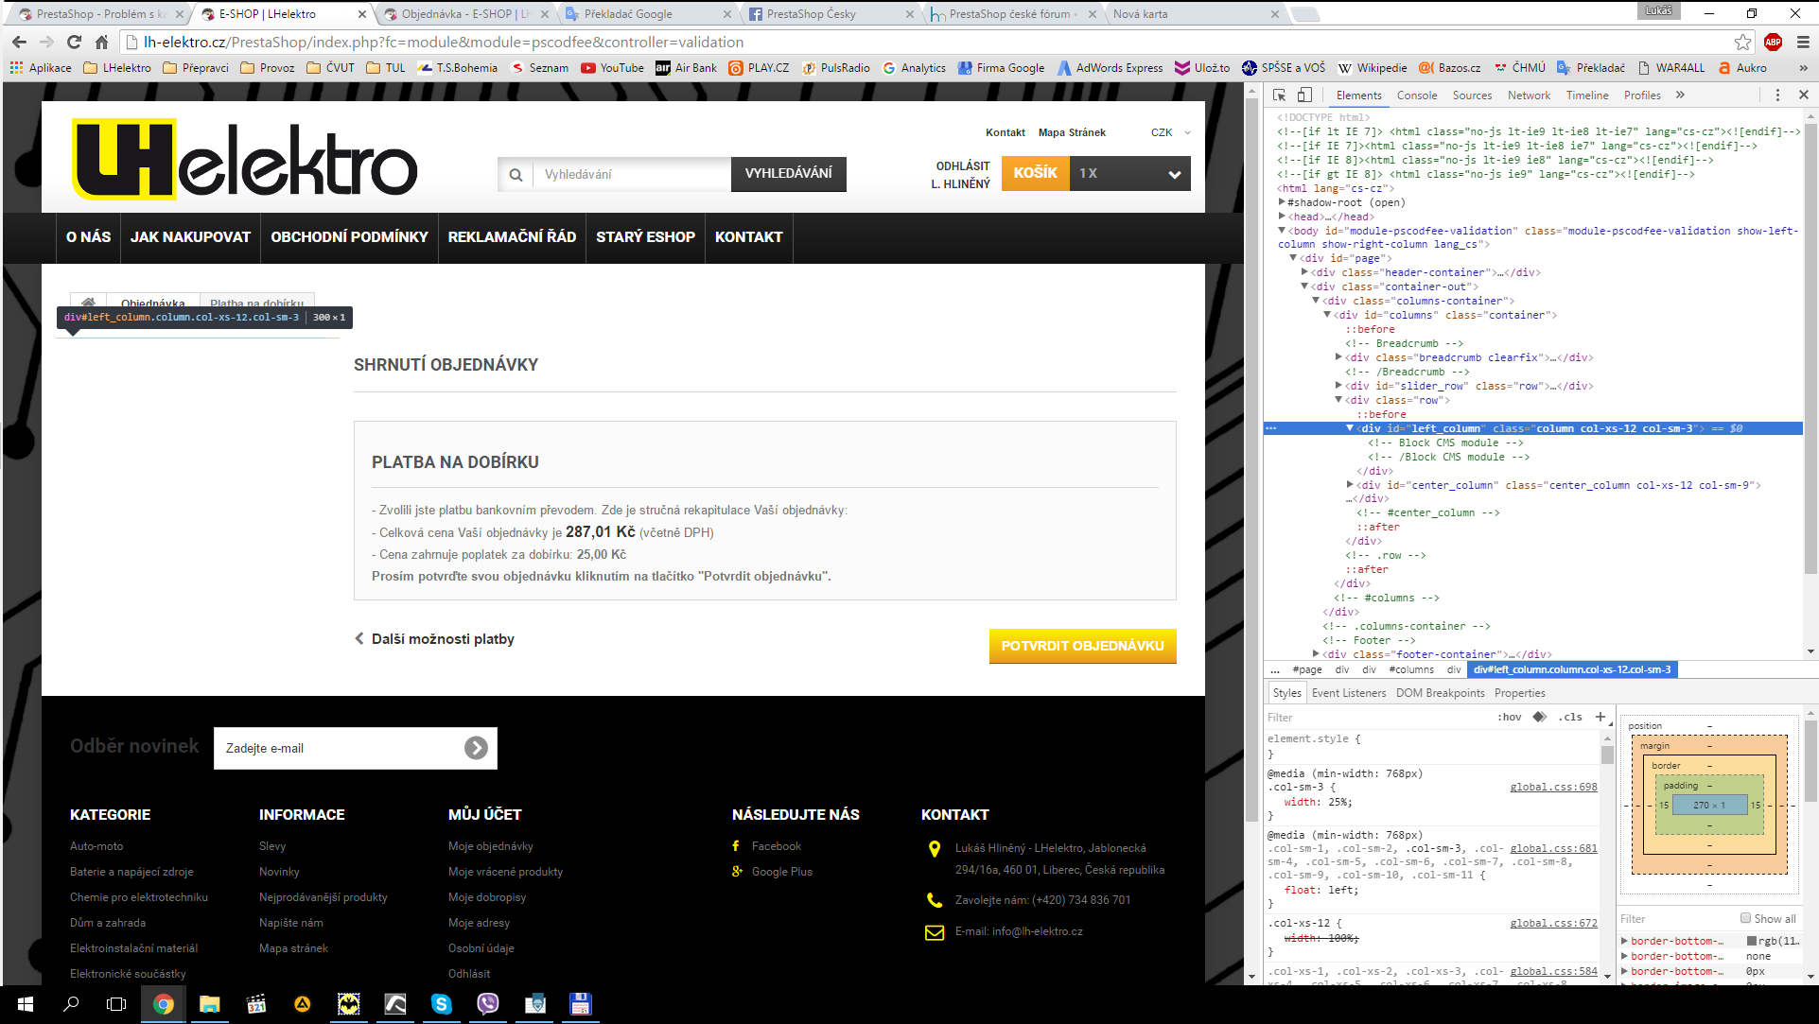Viewport: 1819px width, 1024px height.
Task: Toggle the device toolbar icon in DevTools
Action: click(x=1304, y=95)
